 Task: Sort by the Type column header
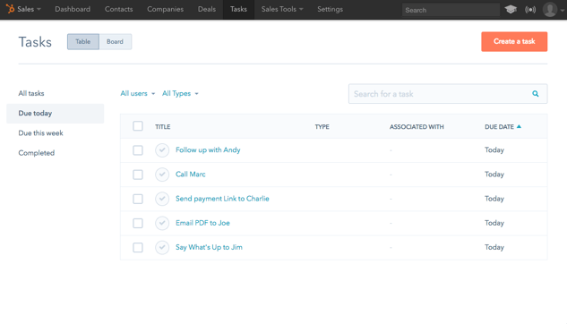[322, 127]
